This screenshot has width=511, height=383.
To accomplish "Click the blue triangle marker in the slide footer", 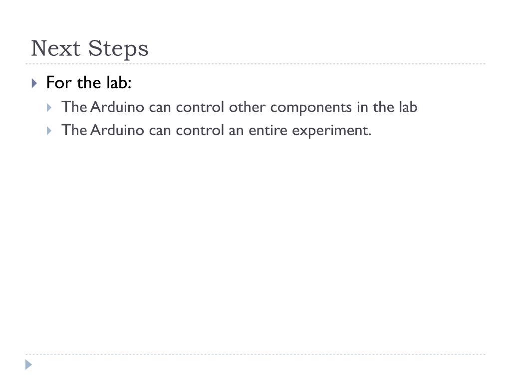I will (x=28, y=365).
